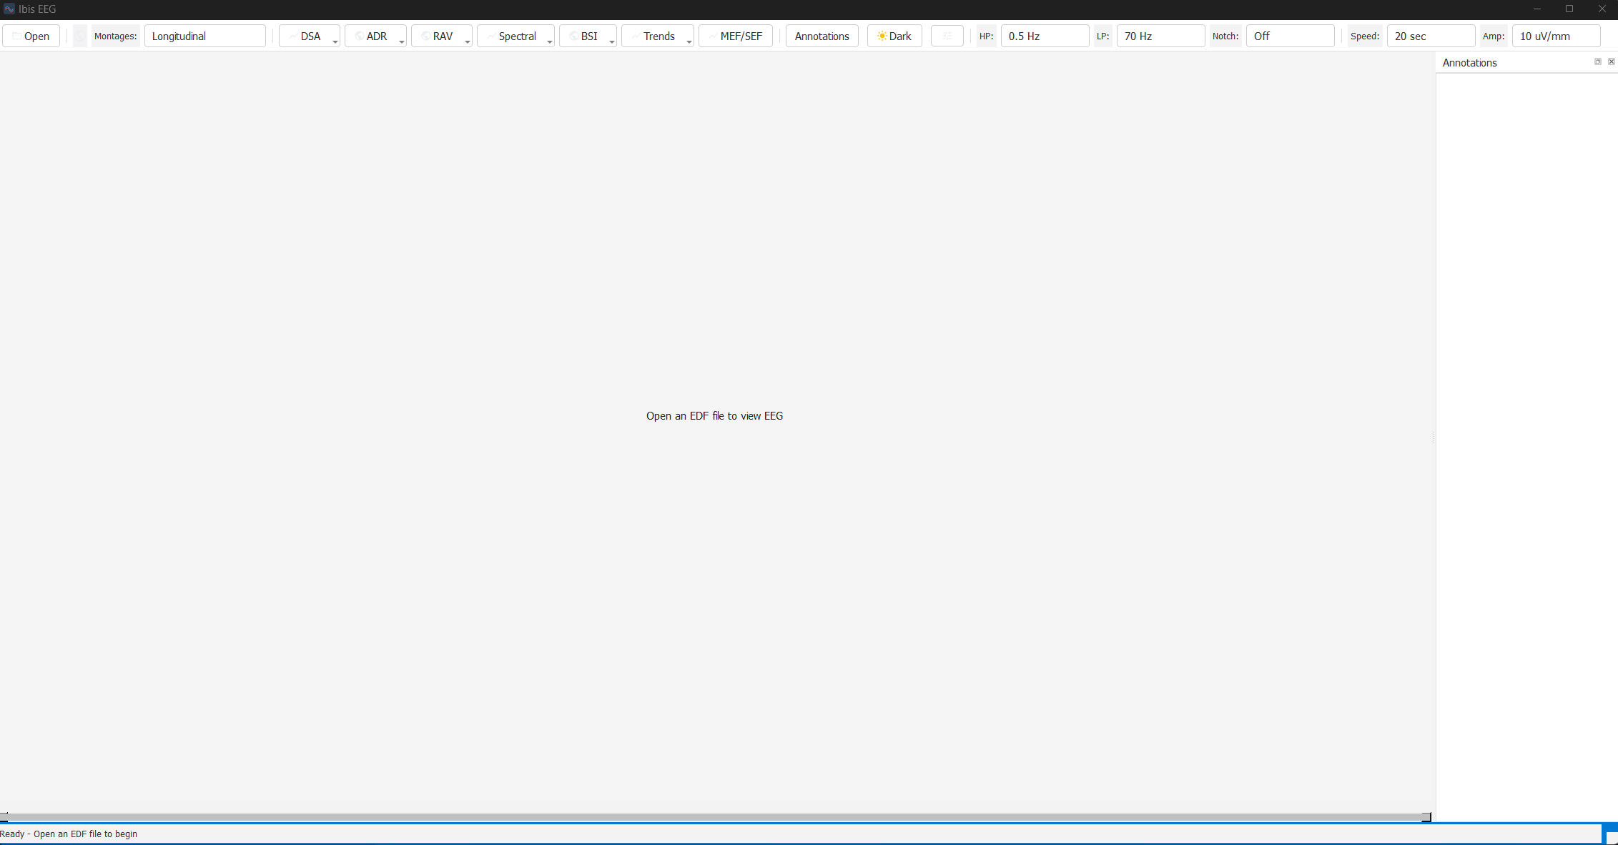Float the Annotations panel window
1618x845 pixels.
(1597, 61)
